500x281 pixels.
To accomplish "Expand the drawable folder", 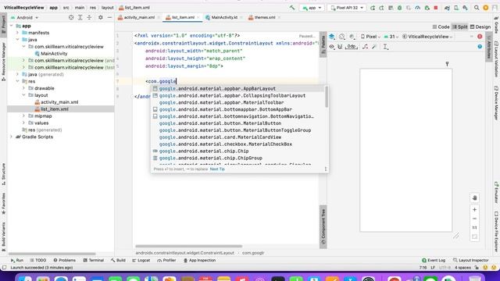I will (x=23, y=88).
